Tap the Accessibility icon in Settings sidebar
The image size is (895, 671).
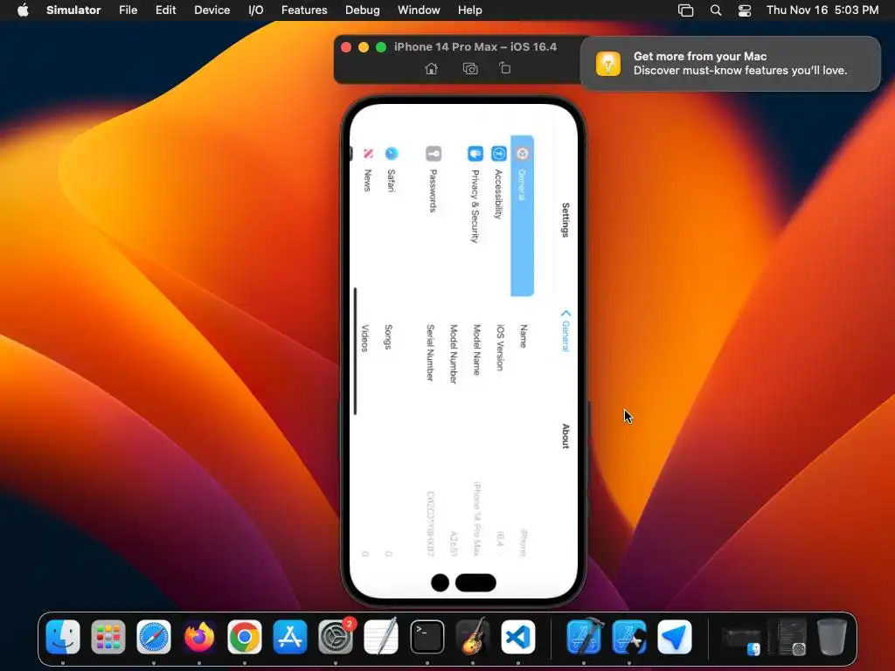(499, 154)
